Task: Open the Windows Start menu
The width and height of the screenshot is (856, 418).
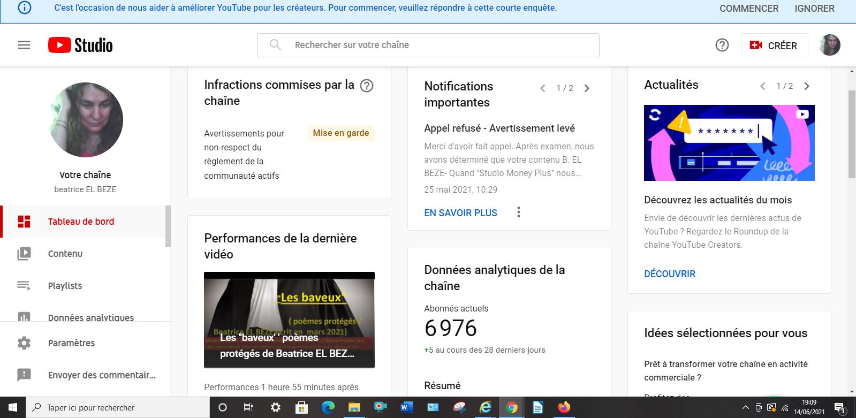Action: coord(13,407)
